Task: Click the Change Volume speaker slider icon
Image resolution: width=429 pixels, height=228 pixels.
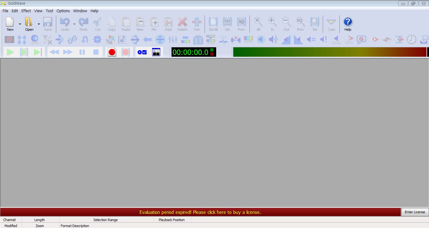Action: [x=273, y=40]
